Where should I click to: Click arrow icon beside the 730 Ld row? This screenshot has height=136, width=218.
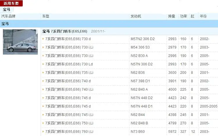coord(43,64)
